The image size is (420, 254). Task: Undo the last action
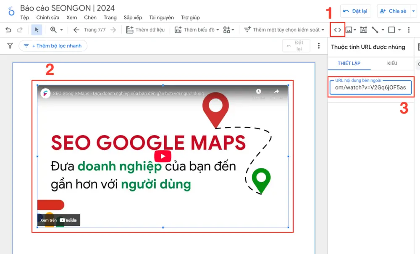8,30
